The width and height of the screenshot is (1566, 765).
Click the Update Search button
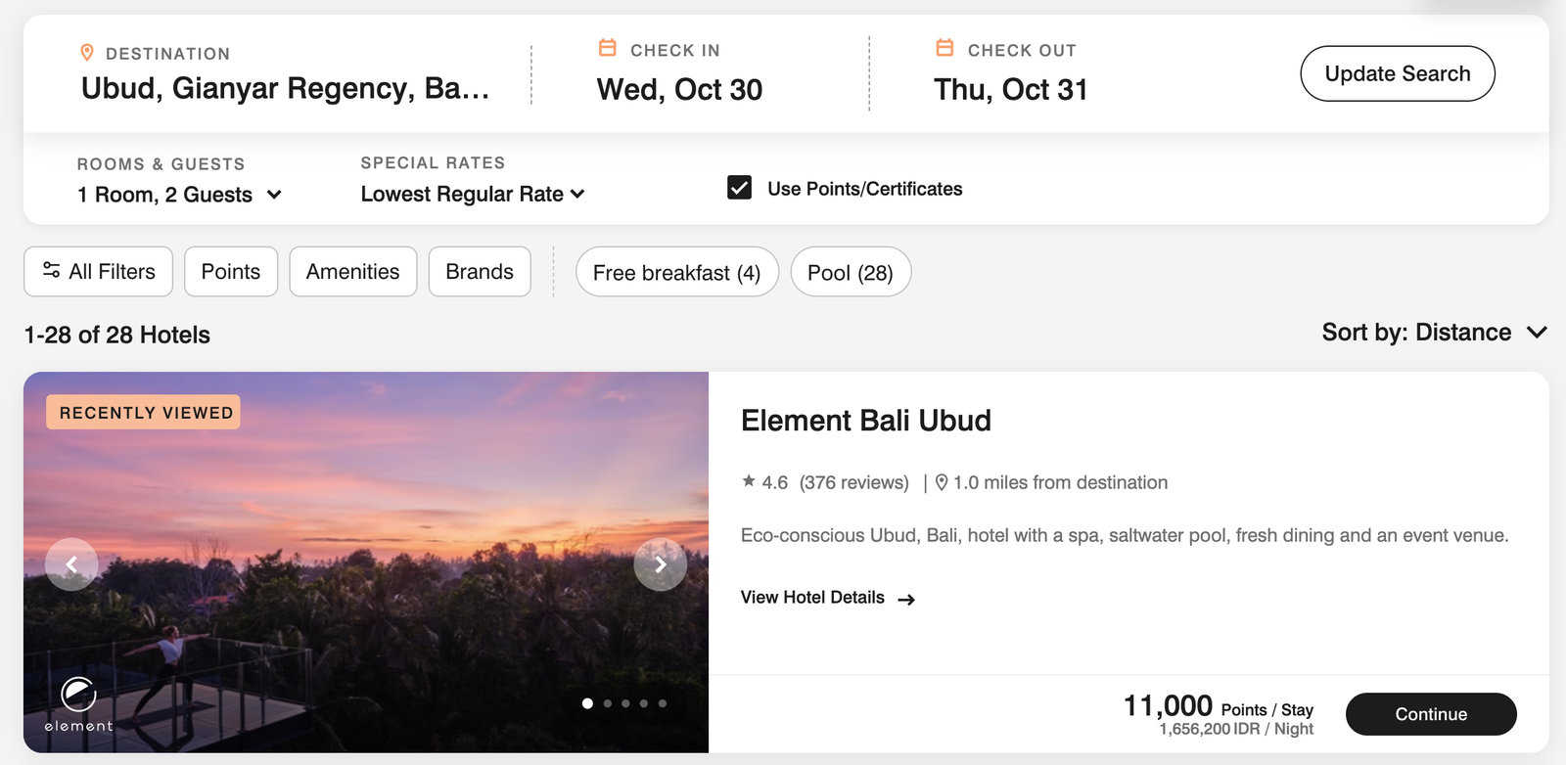[1398, 73]
